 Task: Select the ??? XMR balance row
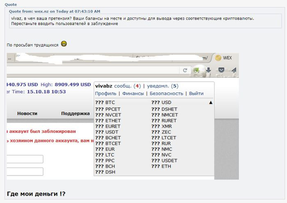162,126
